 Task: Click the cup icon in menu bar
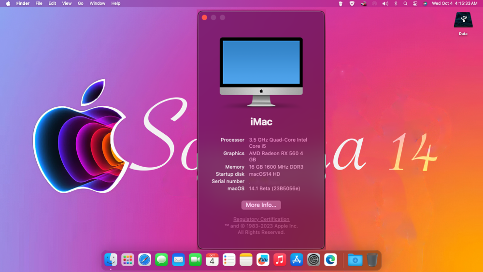click(x=341, y=3)
